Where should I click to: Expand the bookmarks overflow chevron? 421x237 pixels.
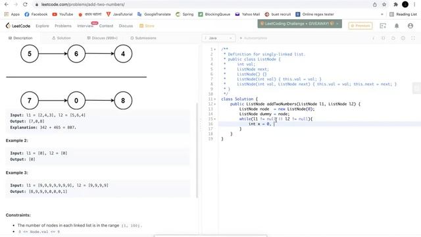(x=382, y=14)
